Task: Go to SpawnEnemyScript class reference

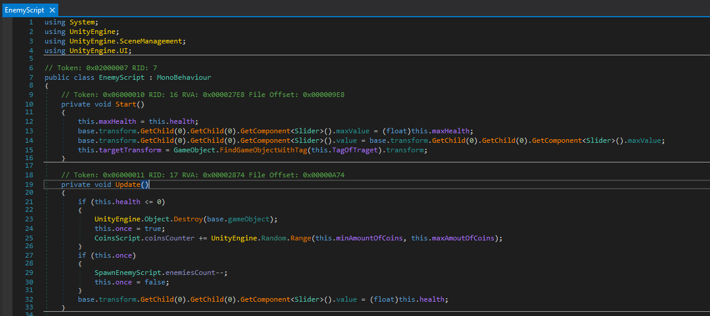Action: click(x=126, y=273)
